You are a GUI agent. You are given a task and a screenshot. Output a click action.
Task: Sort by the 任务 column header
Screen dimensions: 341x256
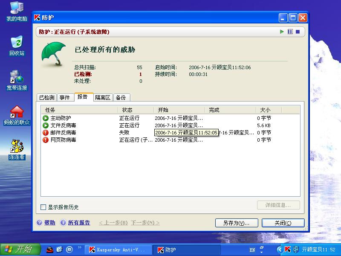(x=80, y=110)
